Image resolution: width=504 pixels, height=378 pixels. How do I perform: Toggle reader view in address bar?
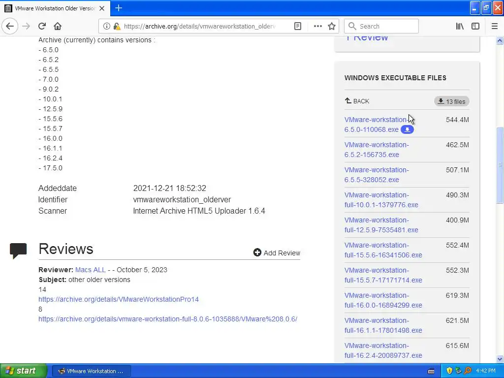point(298,27)
